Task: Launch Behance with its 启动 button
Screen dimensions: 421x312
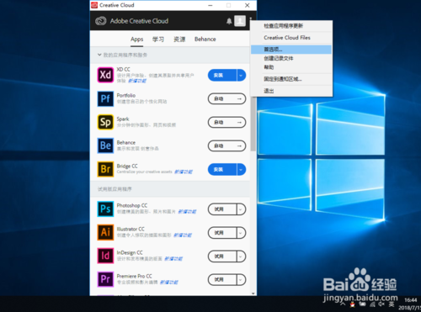Action: click(x=226, y=145)
